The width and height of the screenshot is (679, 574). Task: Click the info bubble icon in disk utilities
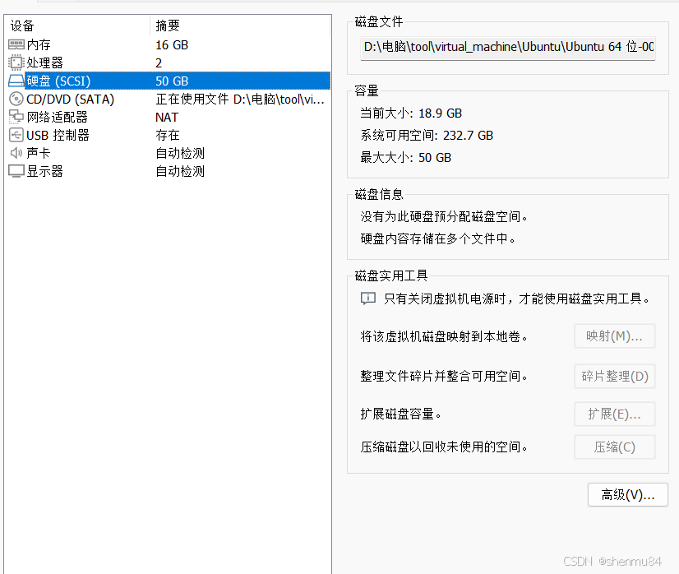click(x=368, y=299)
